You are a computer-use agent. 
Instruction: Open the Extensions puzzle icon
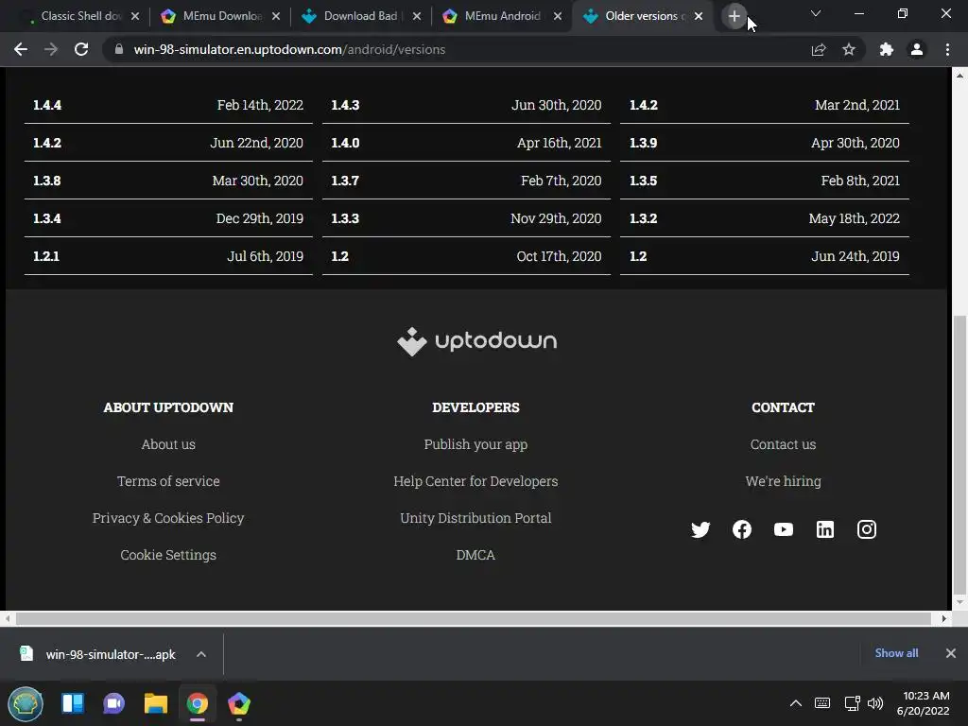click(x=887, y=49)
